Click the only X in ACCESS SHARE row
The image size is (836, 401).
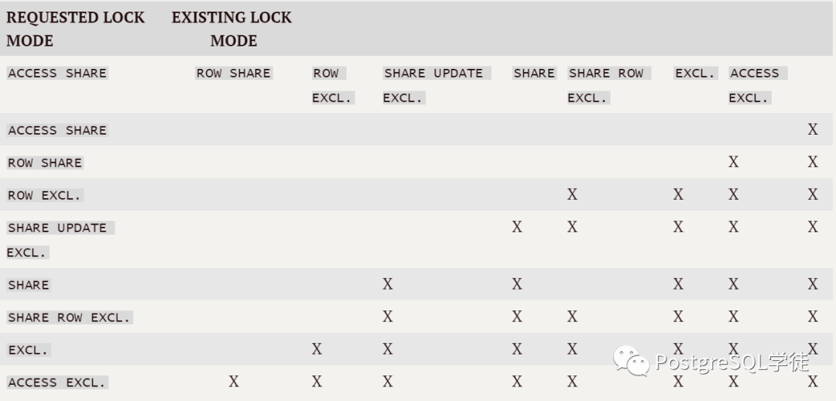point(813,130)
